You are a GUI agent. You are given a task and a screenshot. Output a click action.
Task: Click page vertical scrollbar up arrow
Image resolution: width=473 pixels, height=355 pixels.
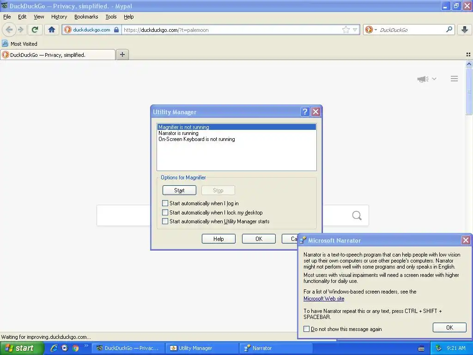[469, 64]
